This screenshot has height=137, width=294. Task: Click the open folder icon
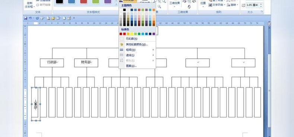53,18
